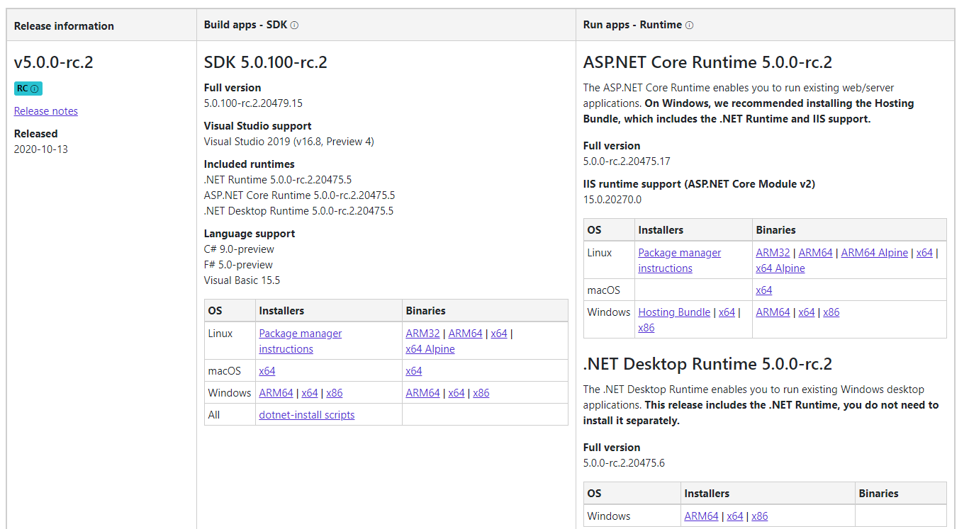Viewport: 969px width, 529px height.
Task: Open SDK Linux Package manager instructions
Action: point(301,341)
